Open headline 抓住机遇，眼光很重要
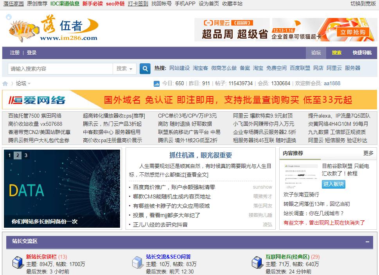The width and height of the screenshot is (379, 275). coord(201,155)
